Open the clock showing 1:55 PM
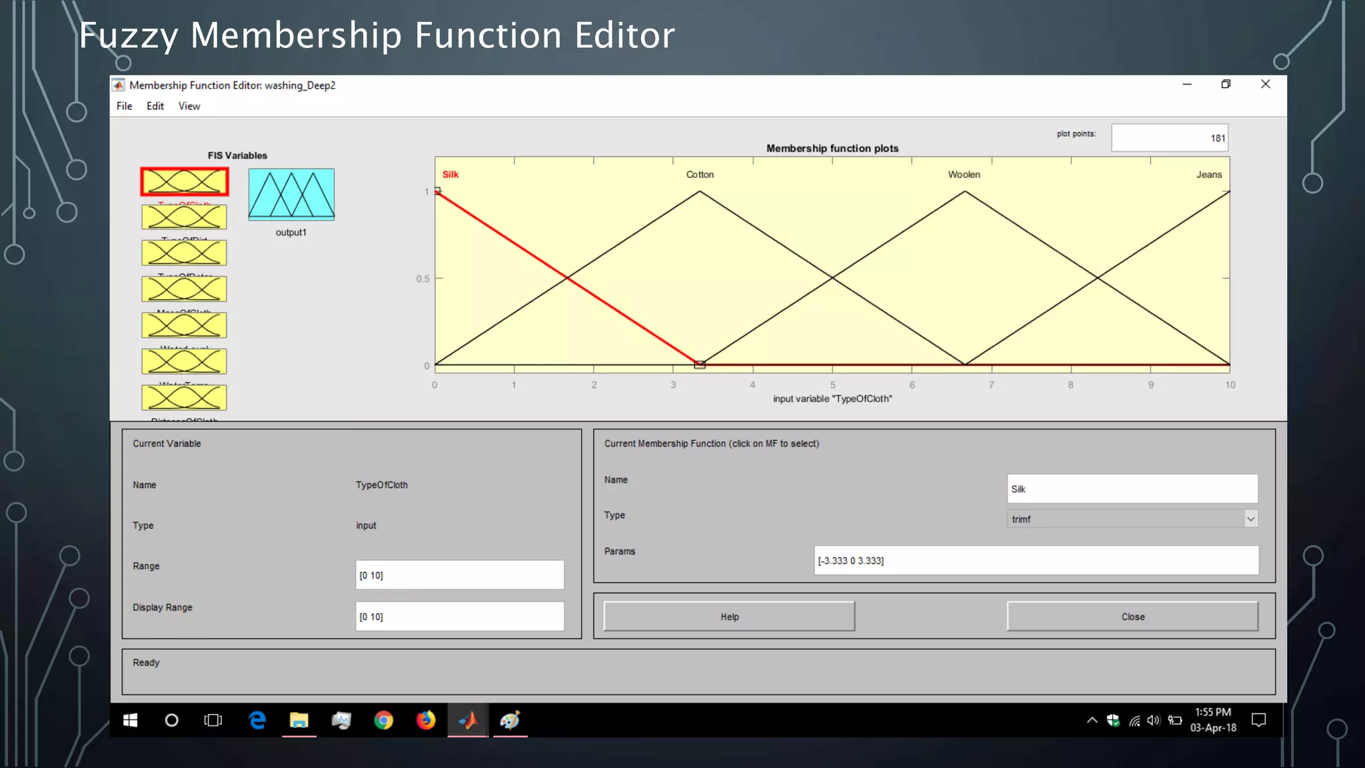The width and height of the screenshot is (1365, 768). point(1213,720)
